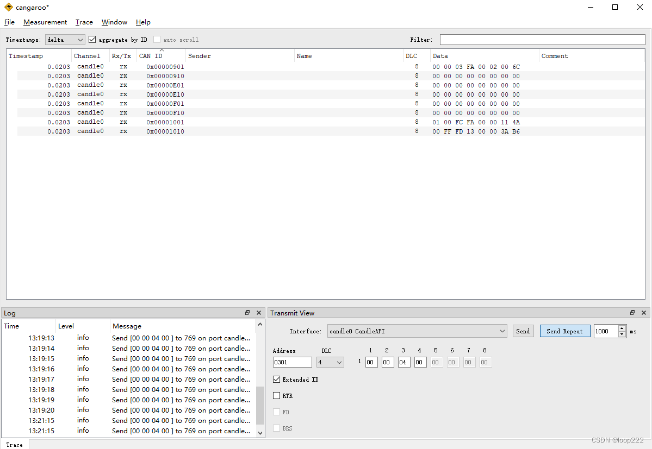652x449 pixels.
Task: Select the Trace tab at bottom
Action: coord(15,445)
